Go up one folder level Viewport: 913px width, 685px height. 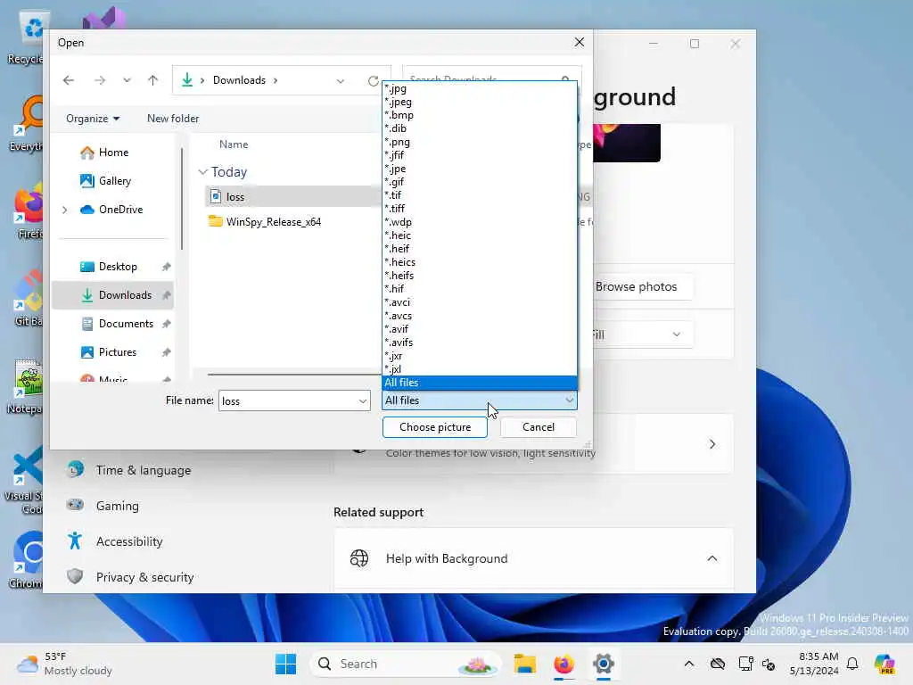coord(152,80)
